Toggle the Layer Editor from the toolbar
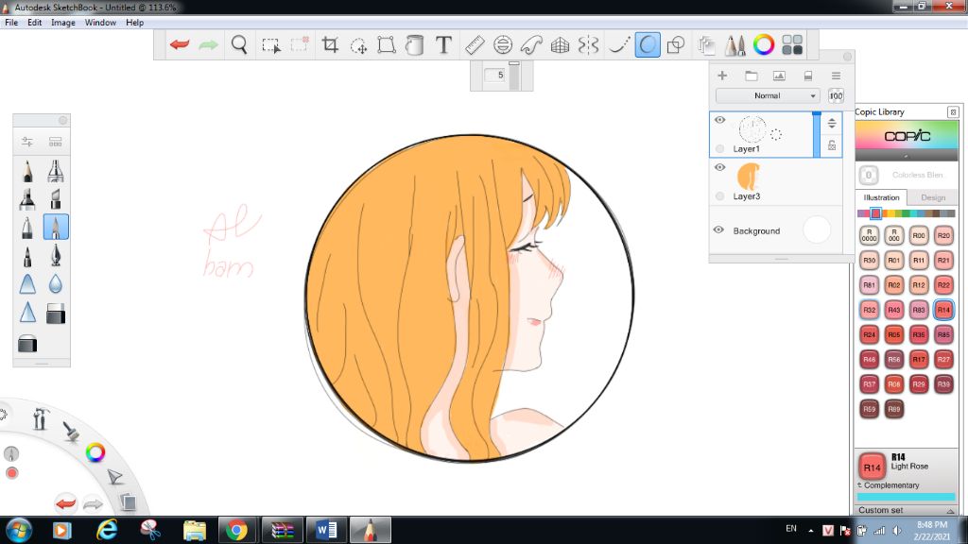 click(x=706, y=45)
